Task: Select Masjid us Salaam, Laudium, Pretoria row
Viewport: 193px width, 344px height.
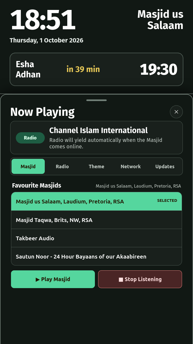Action: pyautogui.click(x=96, y=201)
